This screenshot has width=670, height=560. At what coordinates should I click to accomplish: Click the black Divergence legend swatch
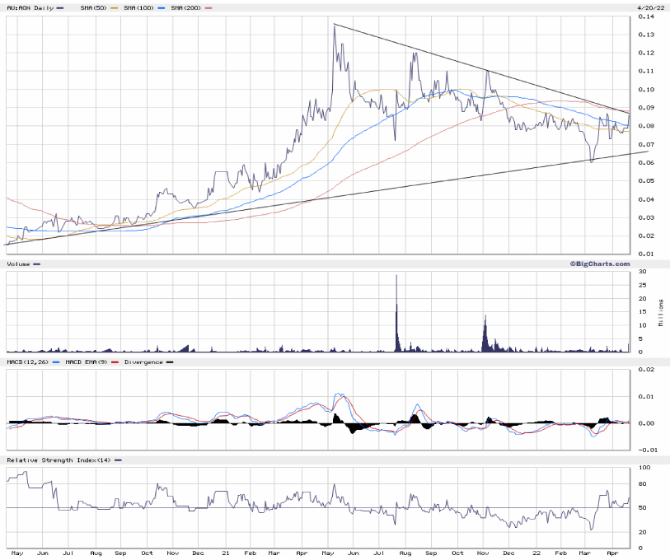(x=170, y=362)
